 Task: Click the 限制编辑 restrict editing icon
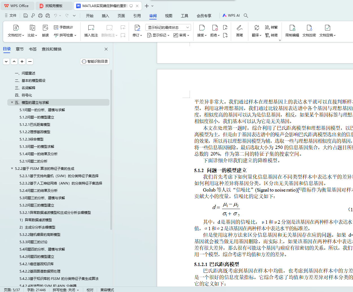(x=292, y=28)
